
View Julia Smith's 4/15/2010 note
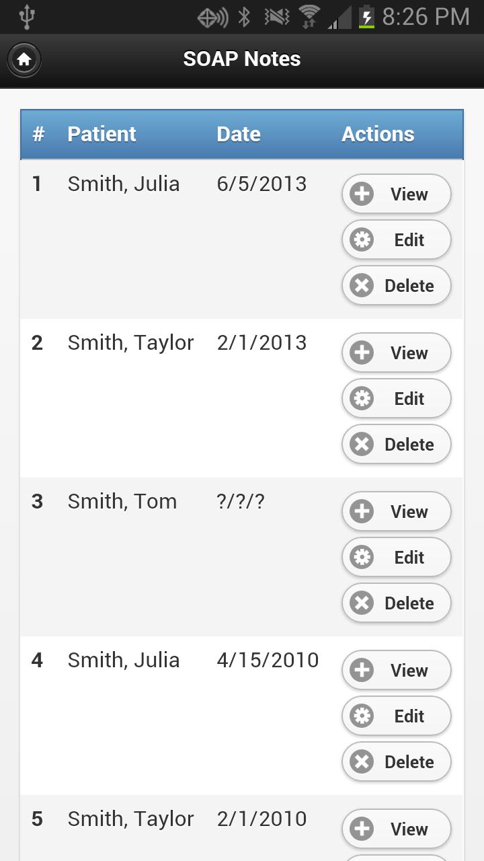click(396, 671)
